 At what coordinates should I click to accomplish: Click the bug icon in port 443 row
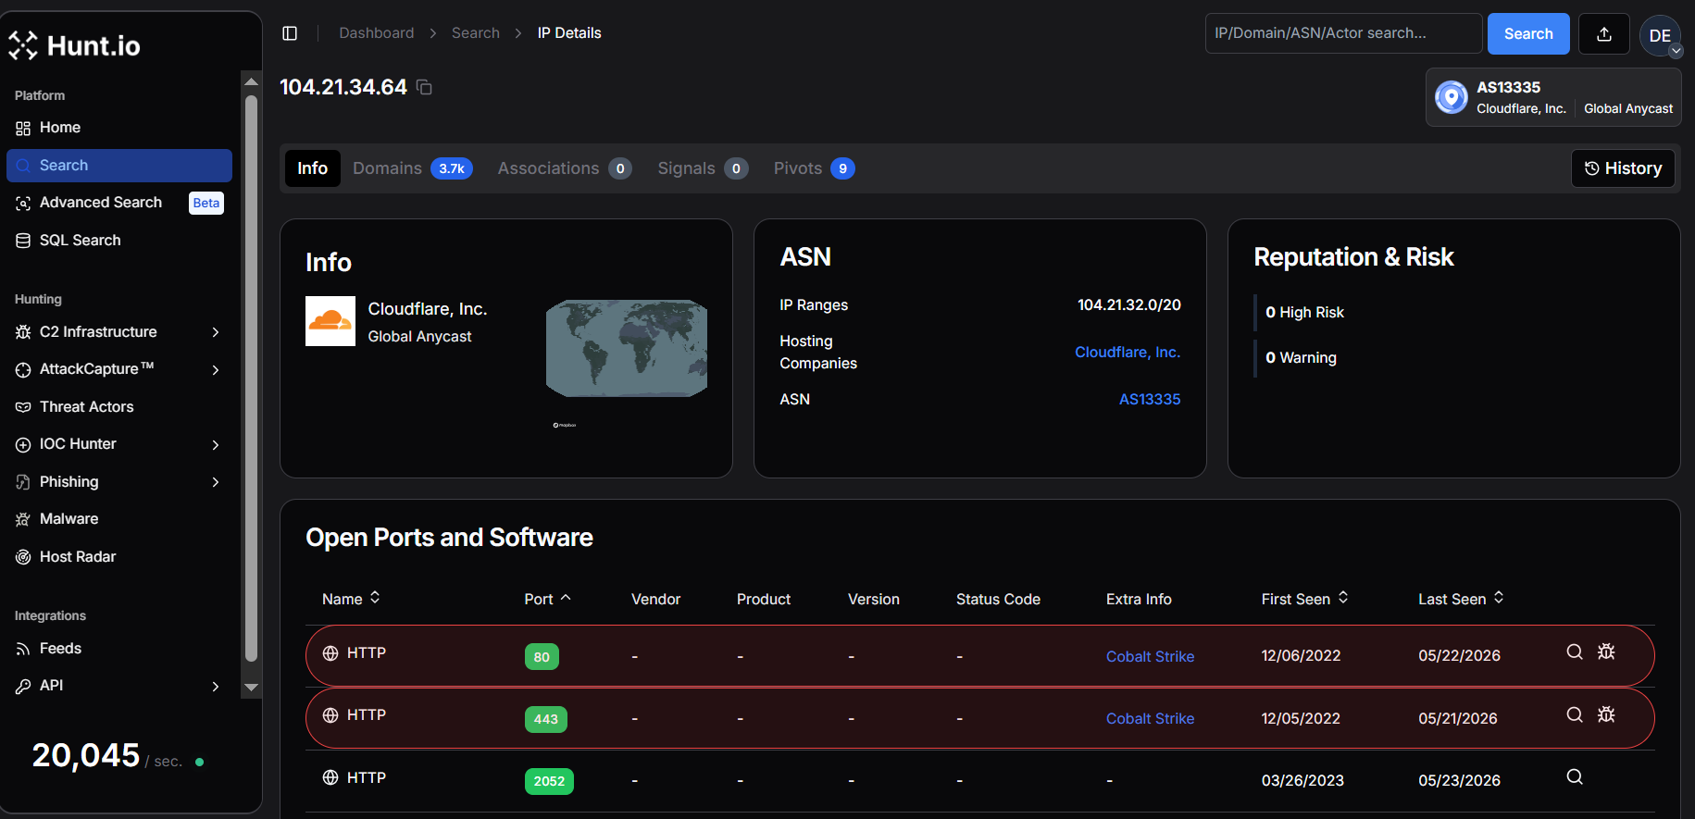point(1606,714)
